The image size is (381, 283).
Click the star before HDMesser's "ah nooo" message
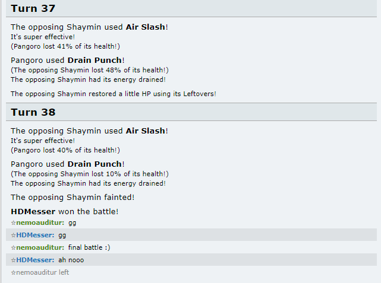coord(14,260)
